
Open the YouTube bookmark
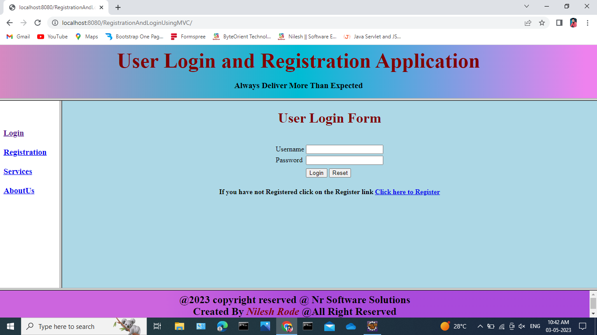coord(52,37)
